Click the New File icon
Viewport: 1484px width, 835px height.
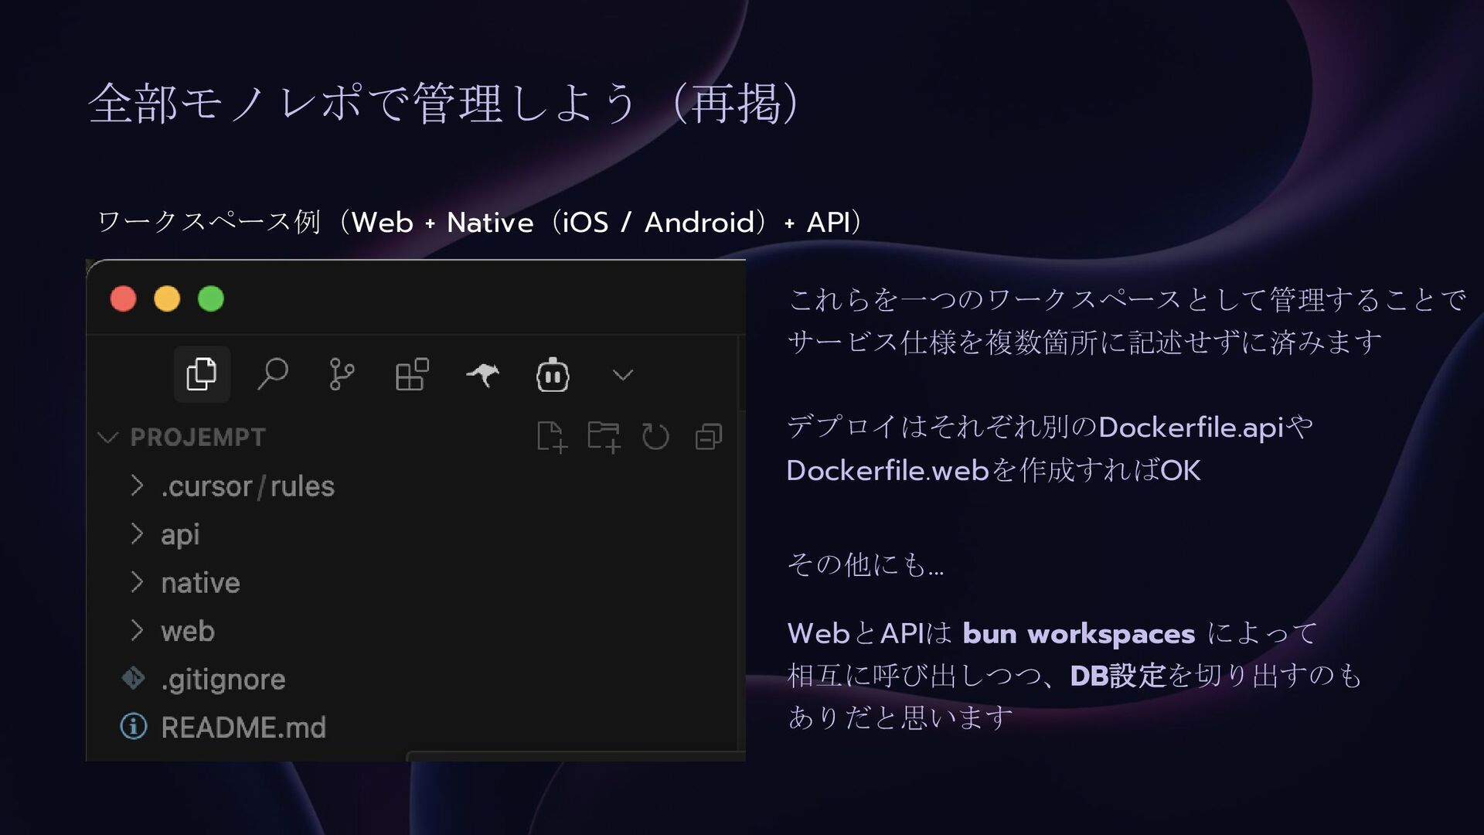[x=552, y=437]
